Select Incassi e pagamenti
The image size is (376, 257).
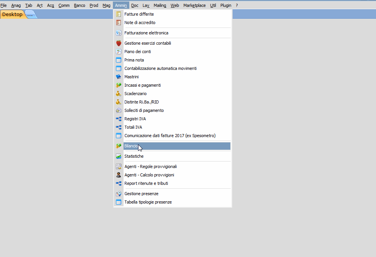(x=177, y=85)
